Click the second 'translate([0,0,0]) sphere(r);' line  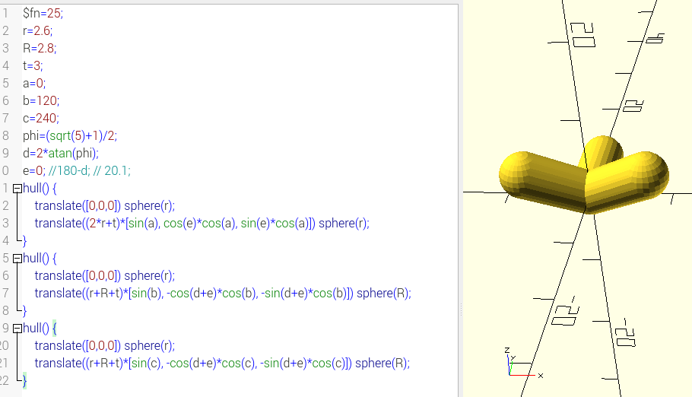point(105,275)
